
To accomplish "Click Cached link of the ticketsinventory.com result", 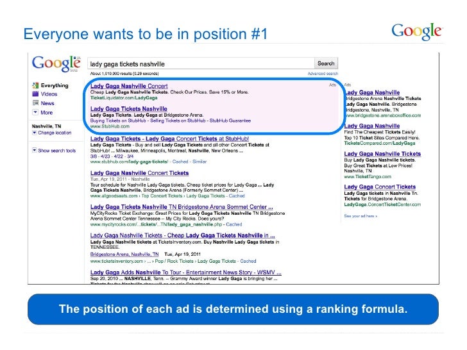I will [x=248, y=261].
